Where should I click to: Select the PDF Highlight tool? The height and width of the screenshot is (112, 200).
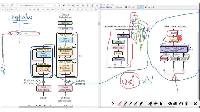click(x=70, y=10)
